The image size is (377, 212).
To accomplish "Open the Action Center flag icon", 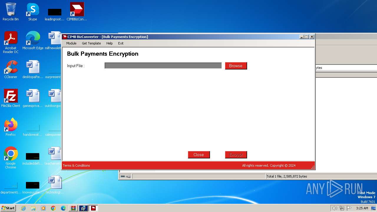I will (349, 208).
